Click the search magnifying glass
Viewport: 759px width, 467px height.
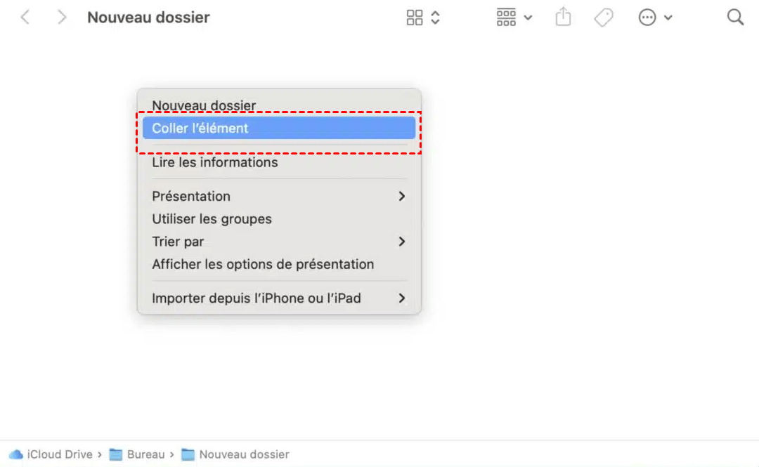735,18
